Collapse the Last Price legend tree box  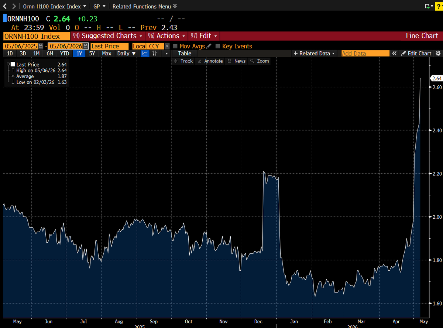pos(8,64)
